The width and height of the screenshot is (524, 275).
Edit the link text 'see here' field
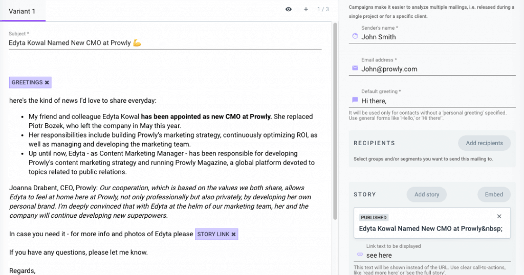[x=435, y=255]
